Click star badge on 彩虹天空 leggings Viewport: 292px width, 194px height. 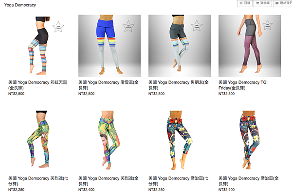pyautogui.click(x=58, y=27)
